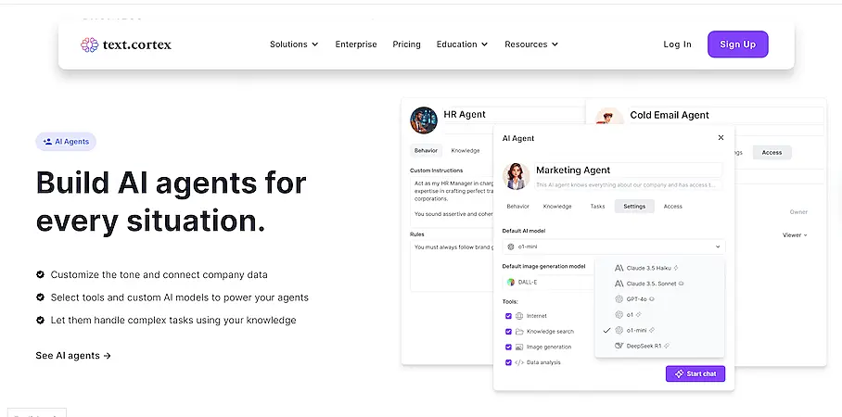Click the HR Agent Rules text box

click(x=452, y=265)
